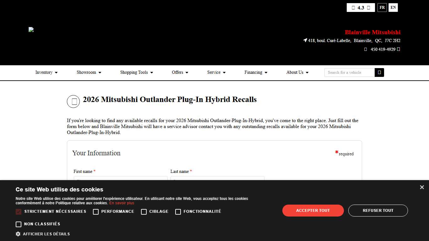Click the gear icon beside Afficher les détails
429x241 pixels.
[x=18, y=234]
